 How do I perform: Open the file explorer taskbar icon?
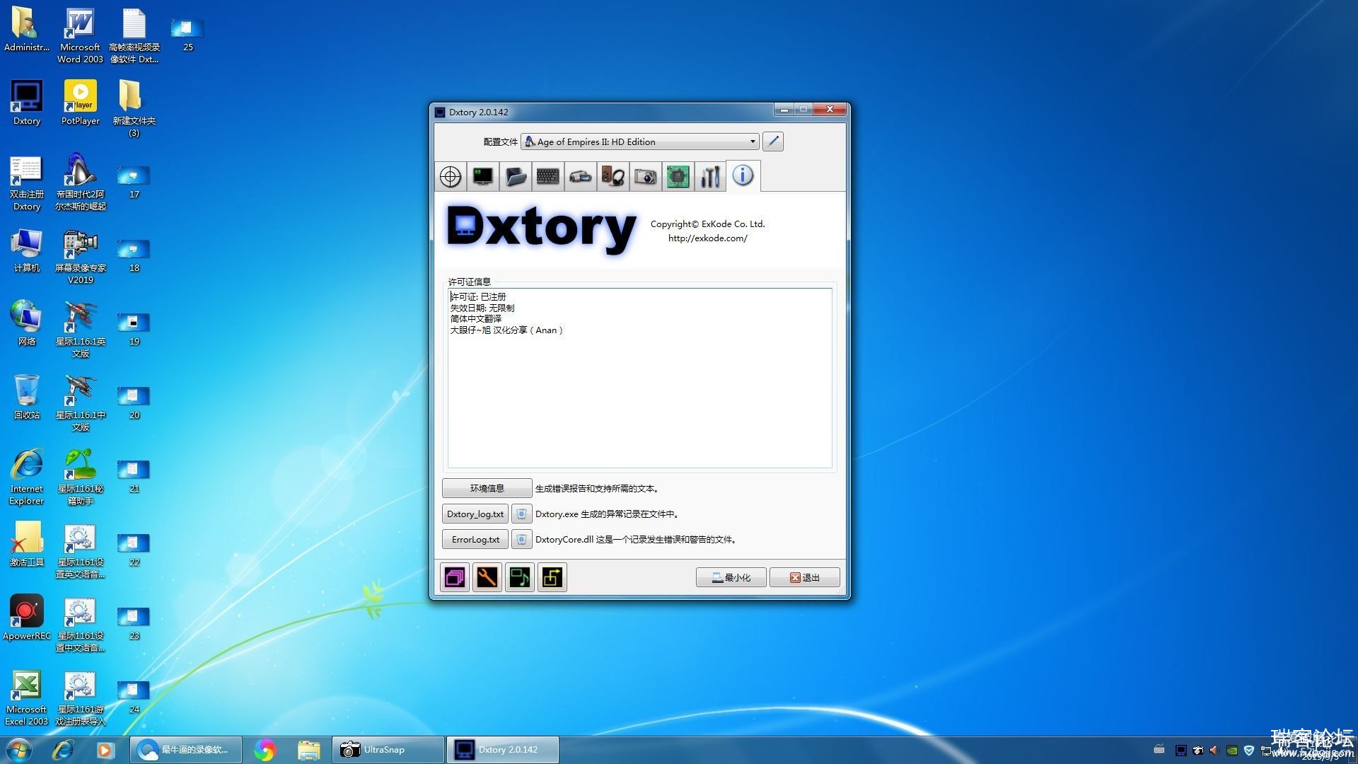pos(308,750)
